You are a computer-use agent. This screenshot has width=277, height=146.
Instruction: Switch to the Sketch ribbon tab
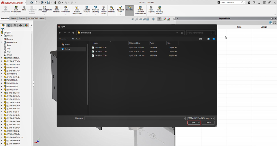click(14, 18)
